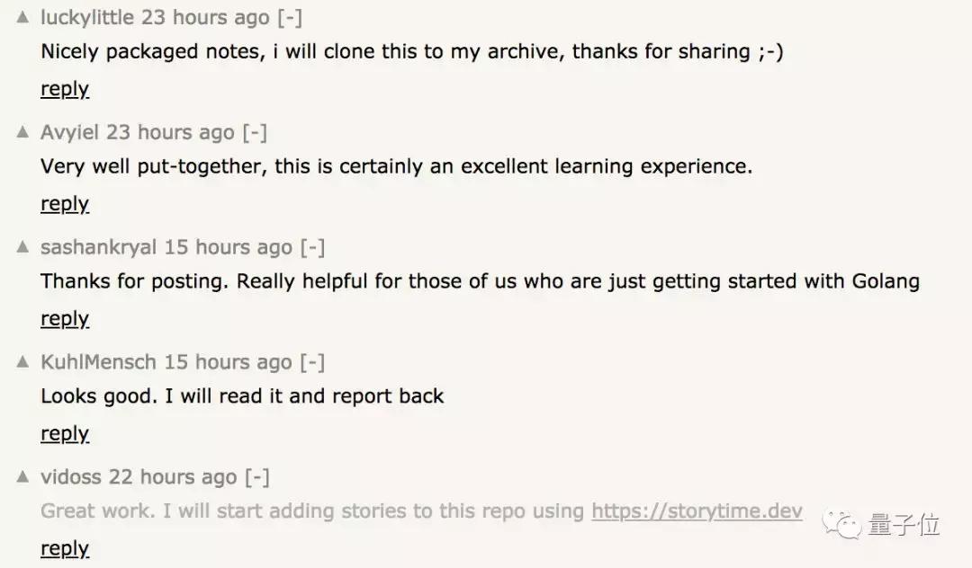Image resolution: width=972 pixels, height=568 pixels.
Task: Upvote sashankryal's comment
Action: [23, 248]
